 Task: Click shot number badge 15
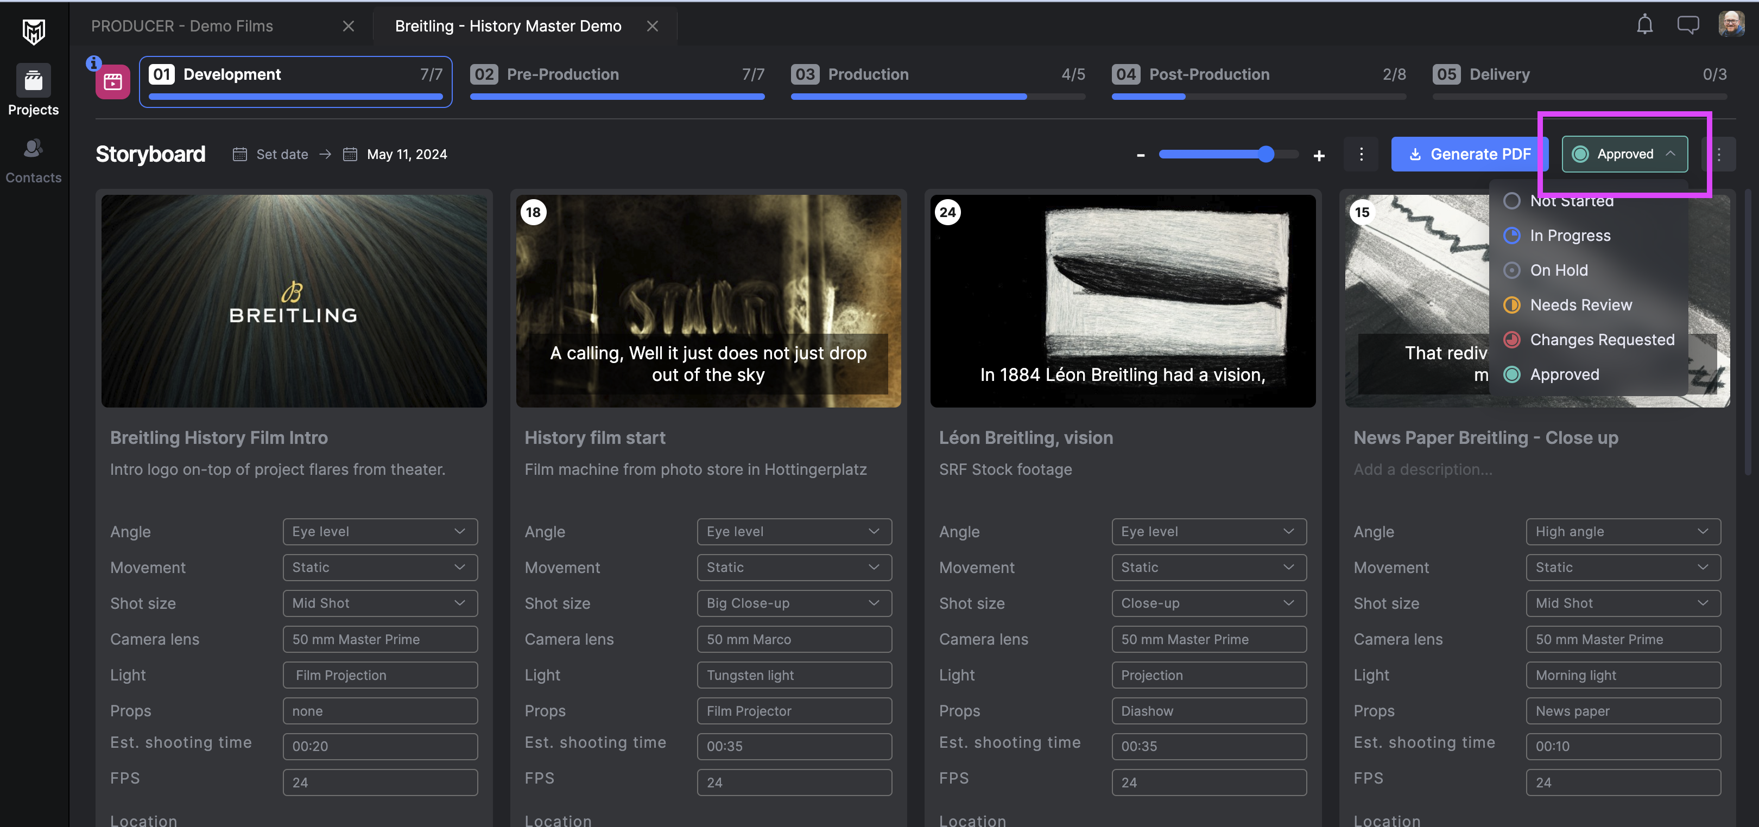[x=1362, y=212]
